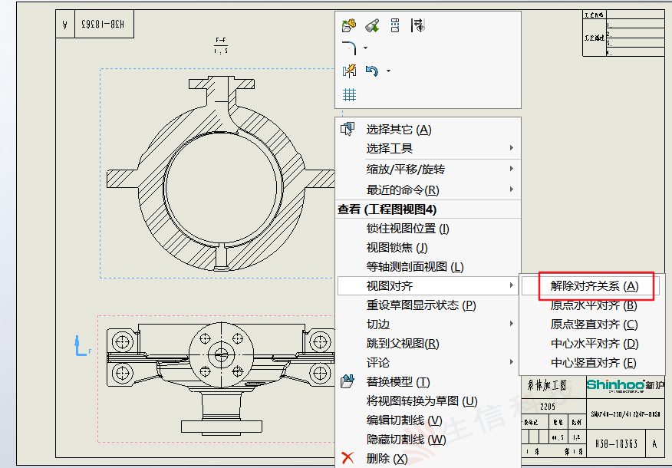Choose 将视图转换为草图 (U)
Screen dimensions: 672x468
point(429,400)
